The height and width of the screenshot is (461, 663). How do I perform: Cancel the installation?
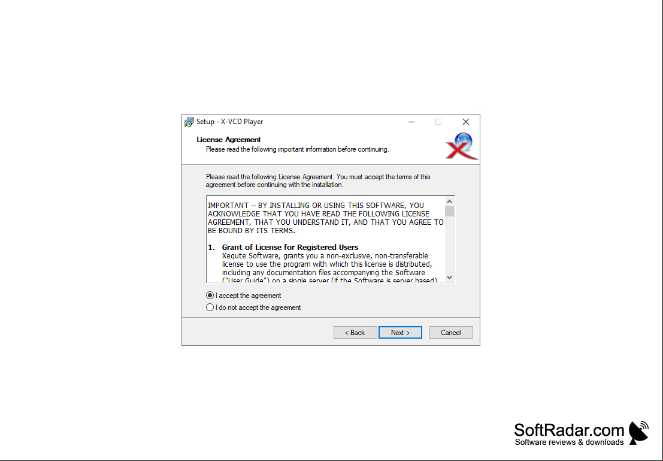(451, 332)
